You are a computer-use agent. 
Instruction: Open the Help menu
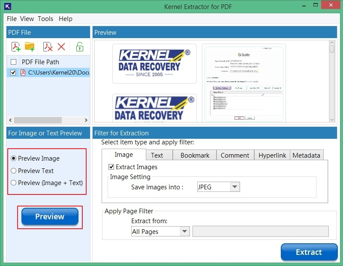66,19
